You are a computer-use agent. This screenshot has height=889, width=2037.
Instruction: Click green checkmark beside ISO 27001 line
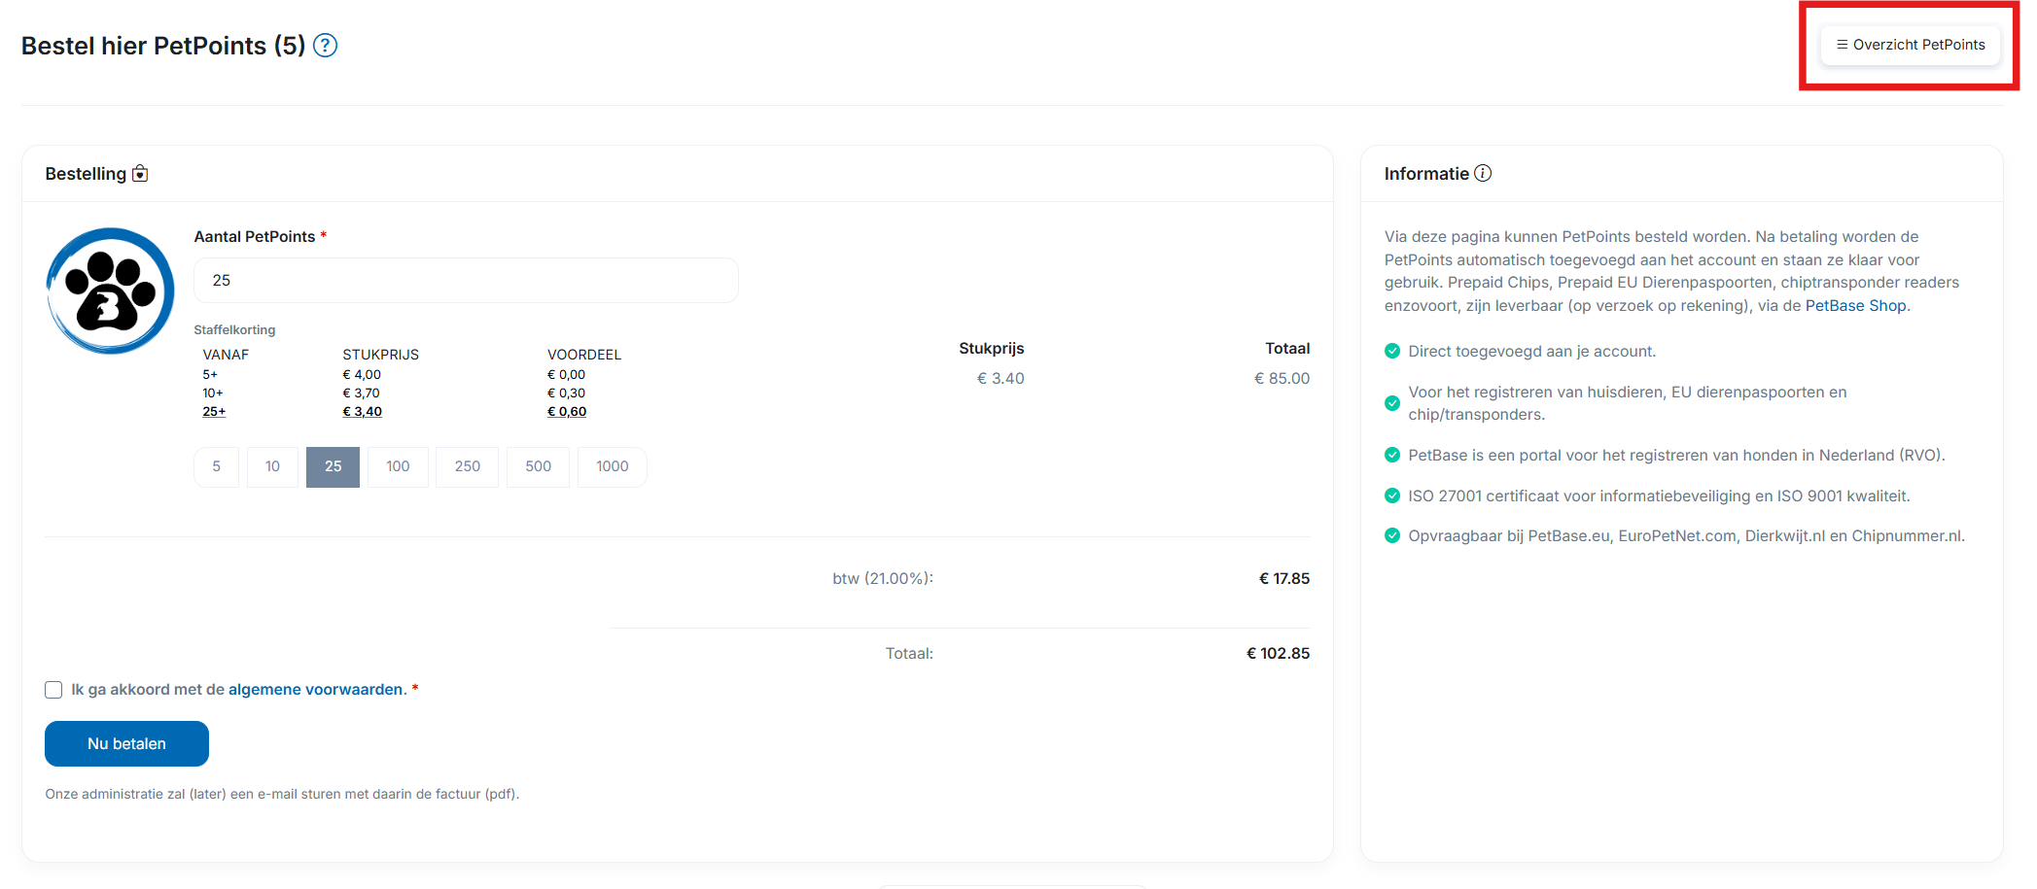pos(1392,496)
